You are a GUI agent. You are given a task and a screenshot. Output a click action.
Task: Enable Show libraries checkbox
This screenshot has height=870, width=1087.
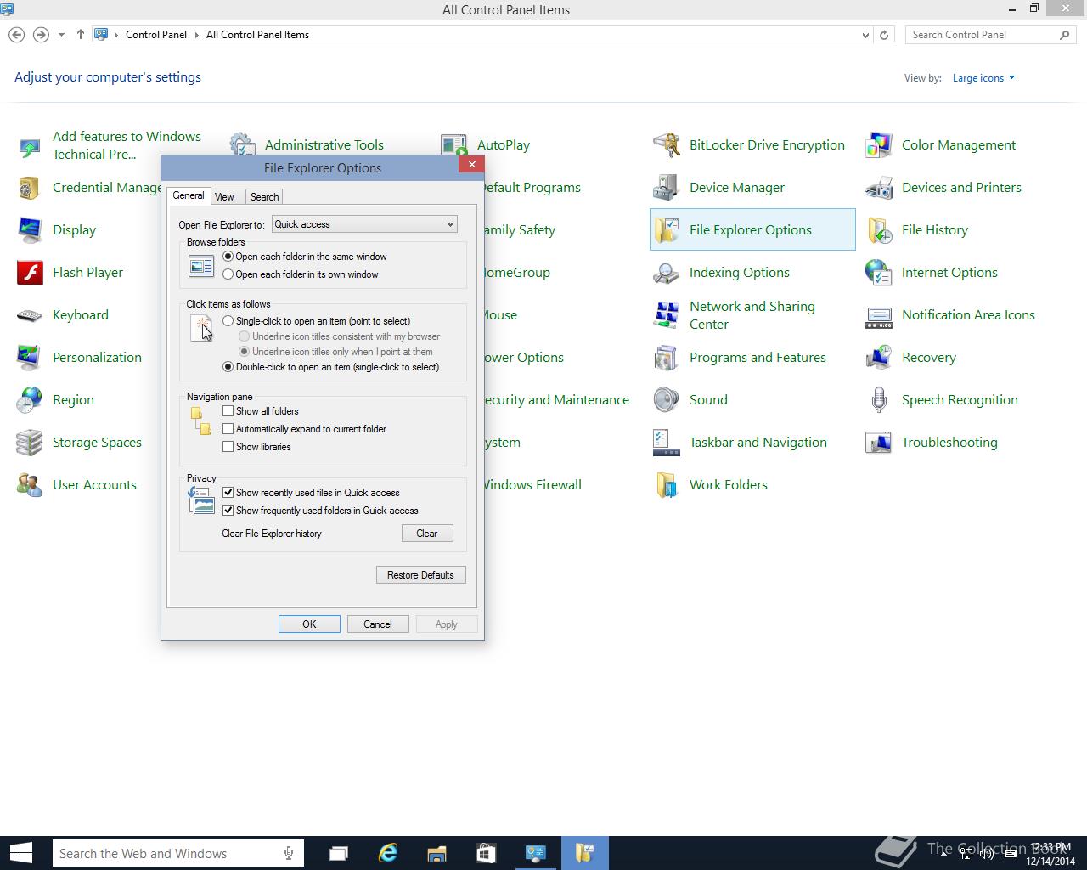(228, 447)
